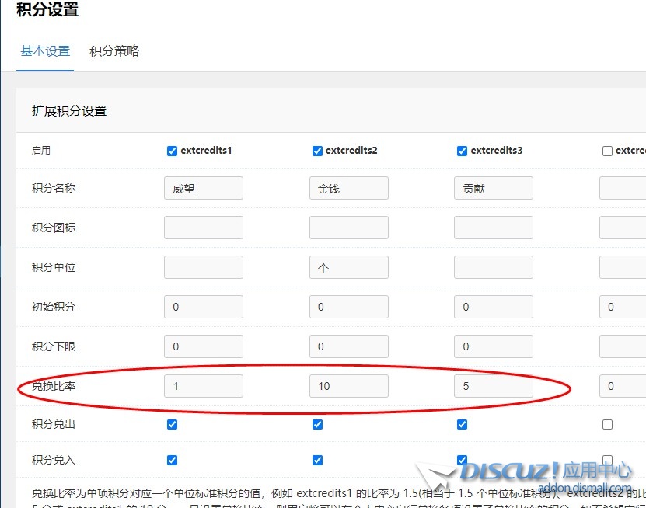Enable the fourth extcredits checkbox in 启用 row
Viewport: 646px width, 508px height.
pyautogui.click(x=608, y=151)
